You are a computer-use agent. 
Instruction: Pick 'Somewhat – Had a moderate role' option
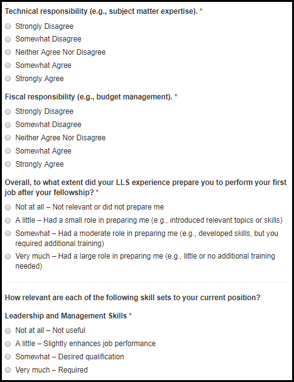8,233
